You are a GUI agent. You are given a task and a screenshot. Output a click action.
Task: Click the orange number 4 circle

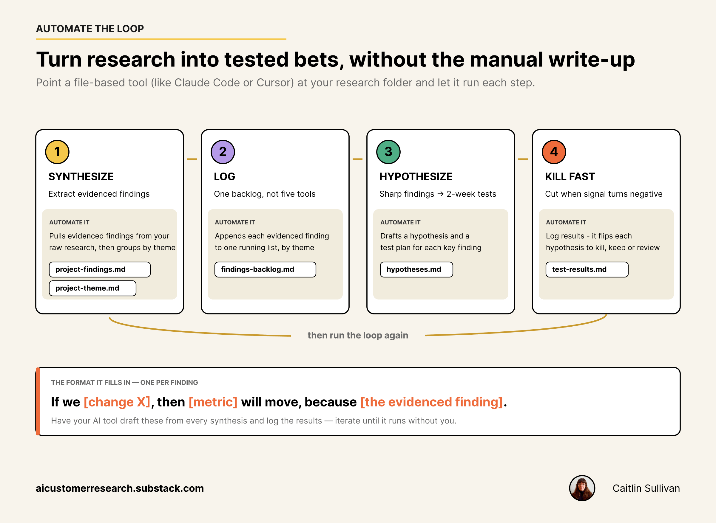coord(554,152)
